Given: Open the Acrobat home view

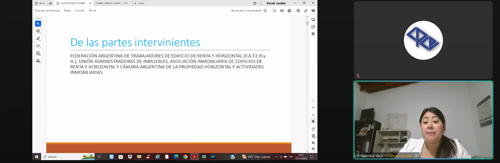Looking at the screenshot, I should (50, 3).
